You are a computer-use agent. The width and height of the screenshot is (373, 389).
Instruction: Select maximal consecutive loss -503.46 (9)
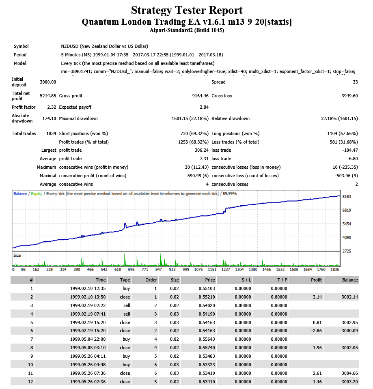click(347, 176)
